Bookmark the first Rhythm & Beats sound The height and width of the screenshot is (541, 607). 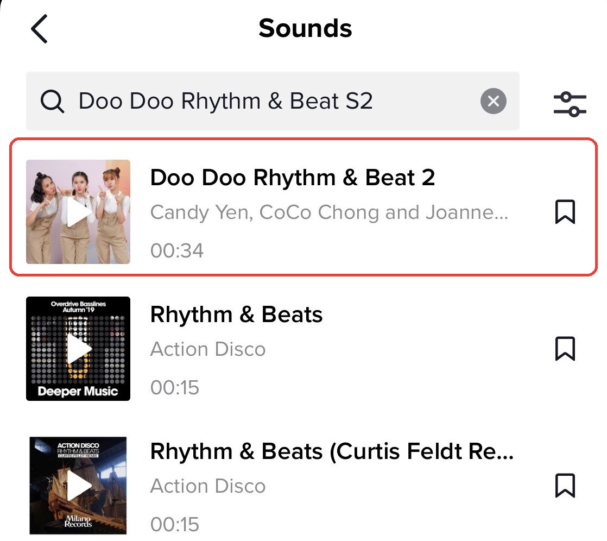coord(565,349)
